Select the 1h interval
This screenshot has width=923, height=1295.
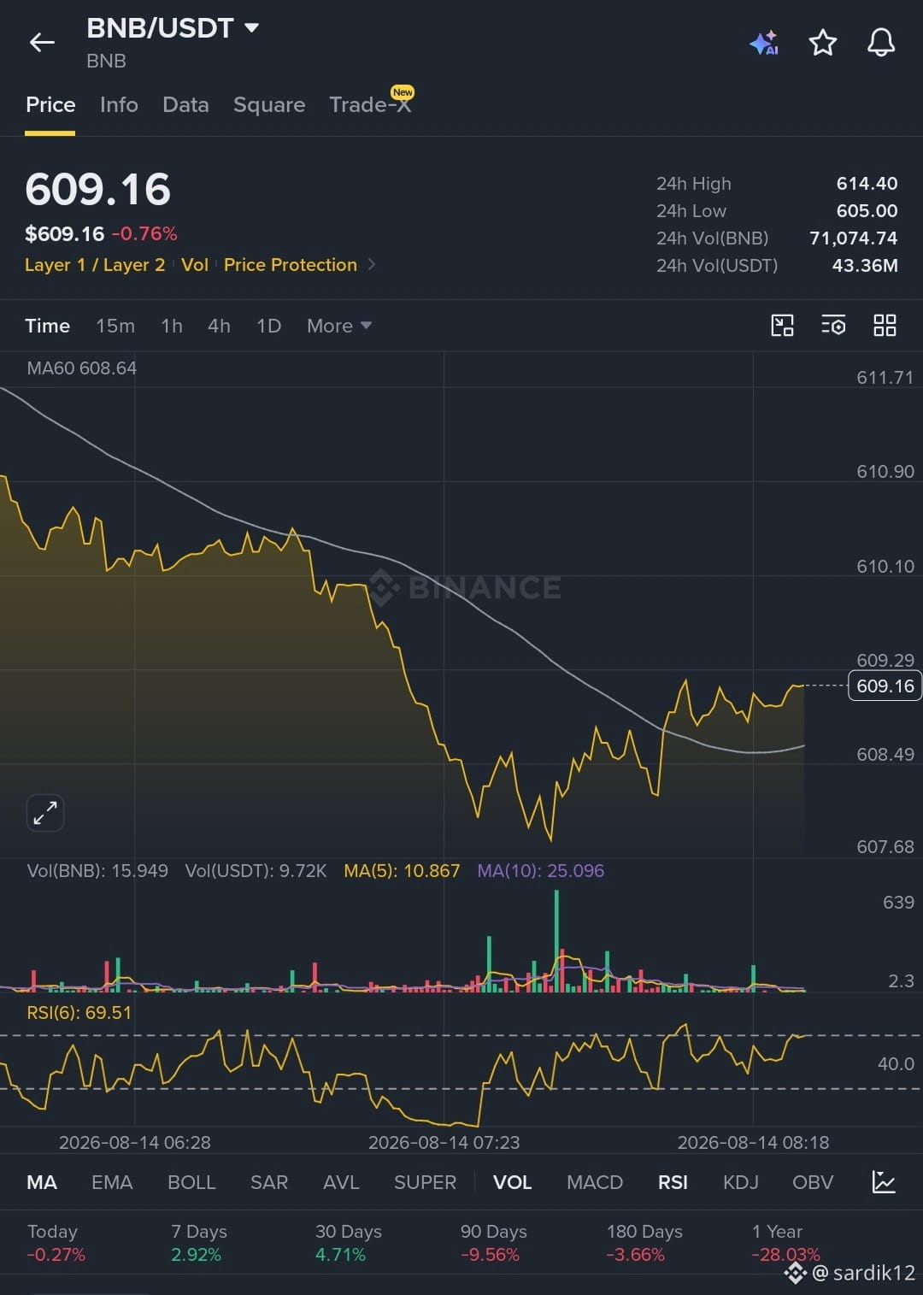tap(172, 326)
